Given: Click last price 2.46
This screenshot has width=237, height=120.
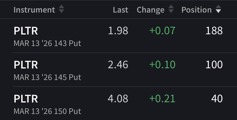Looking at the screenshot, I should point(118,65).
